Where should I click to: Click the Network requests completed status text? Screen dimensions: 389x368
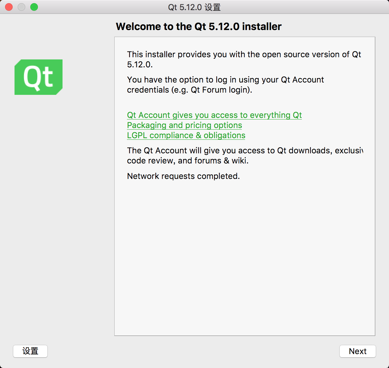click(x=183, y=176)
